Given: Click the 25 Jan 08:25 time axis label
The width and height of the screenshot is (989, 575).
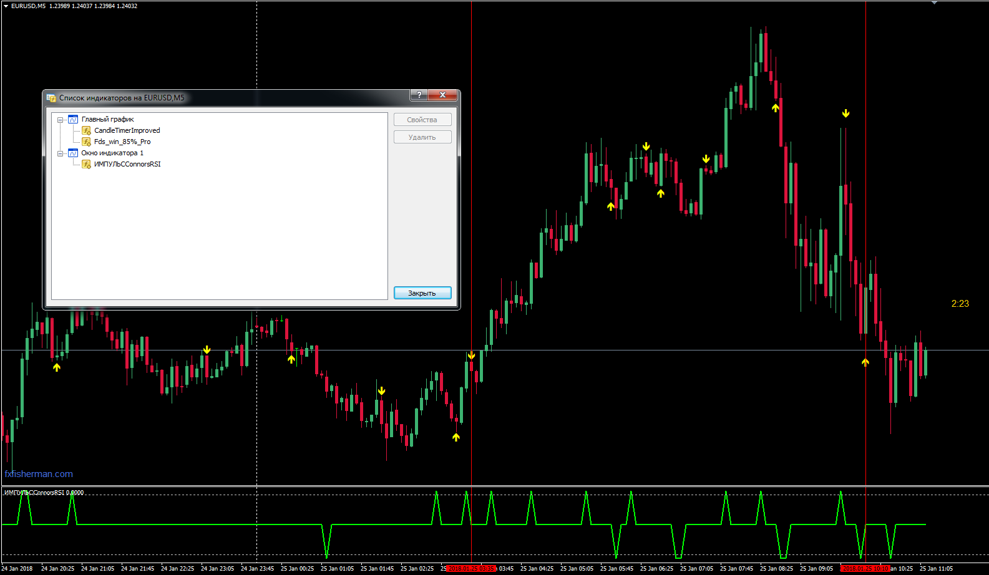Looking at the screenshot, I should pos(776,569).
